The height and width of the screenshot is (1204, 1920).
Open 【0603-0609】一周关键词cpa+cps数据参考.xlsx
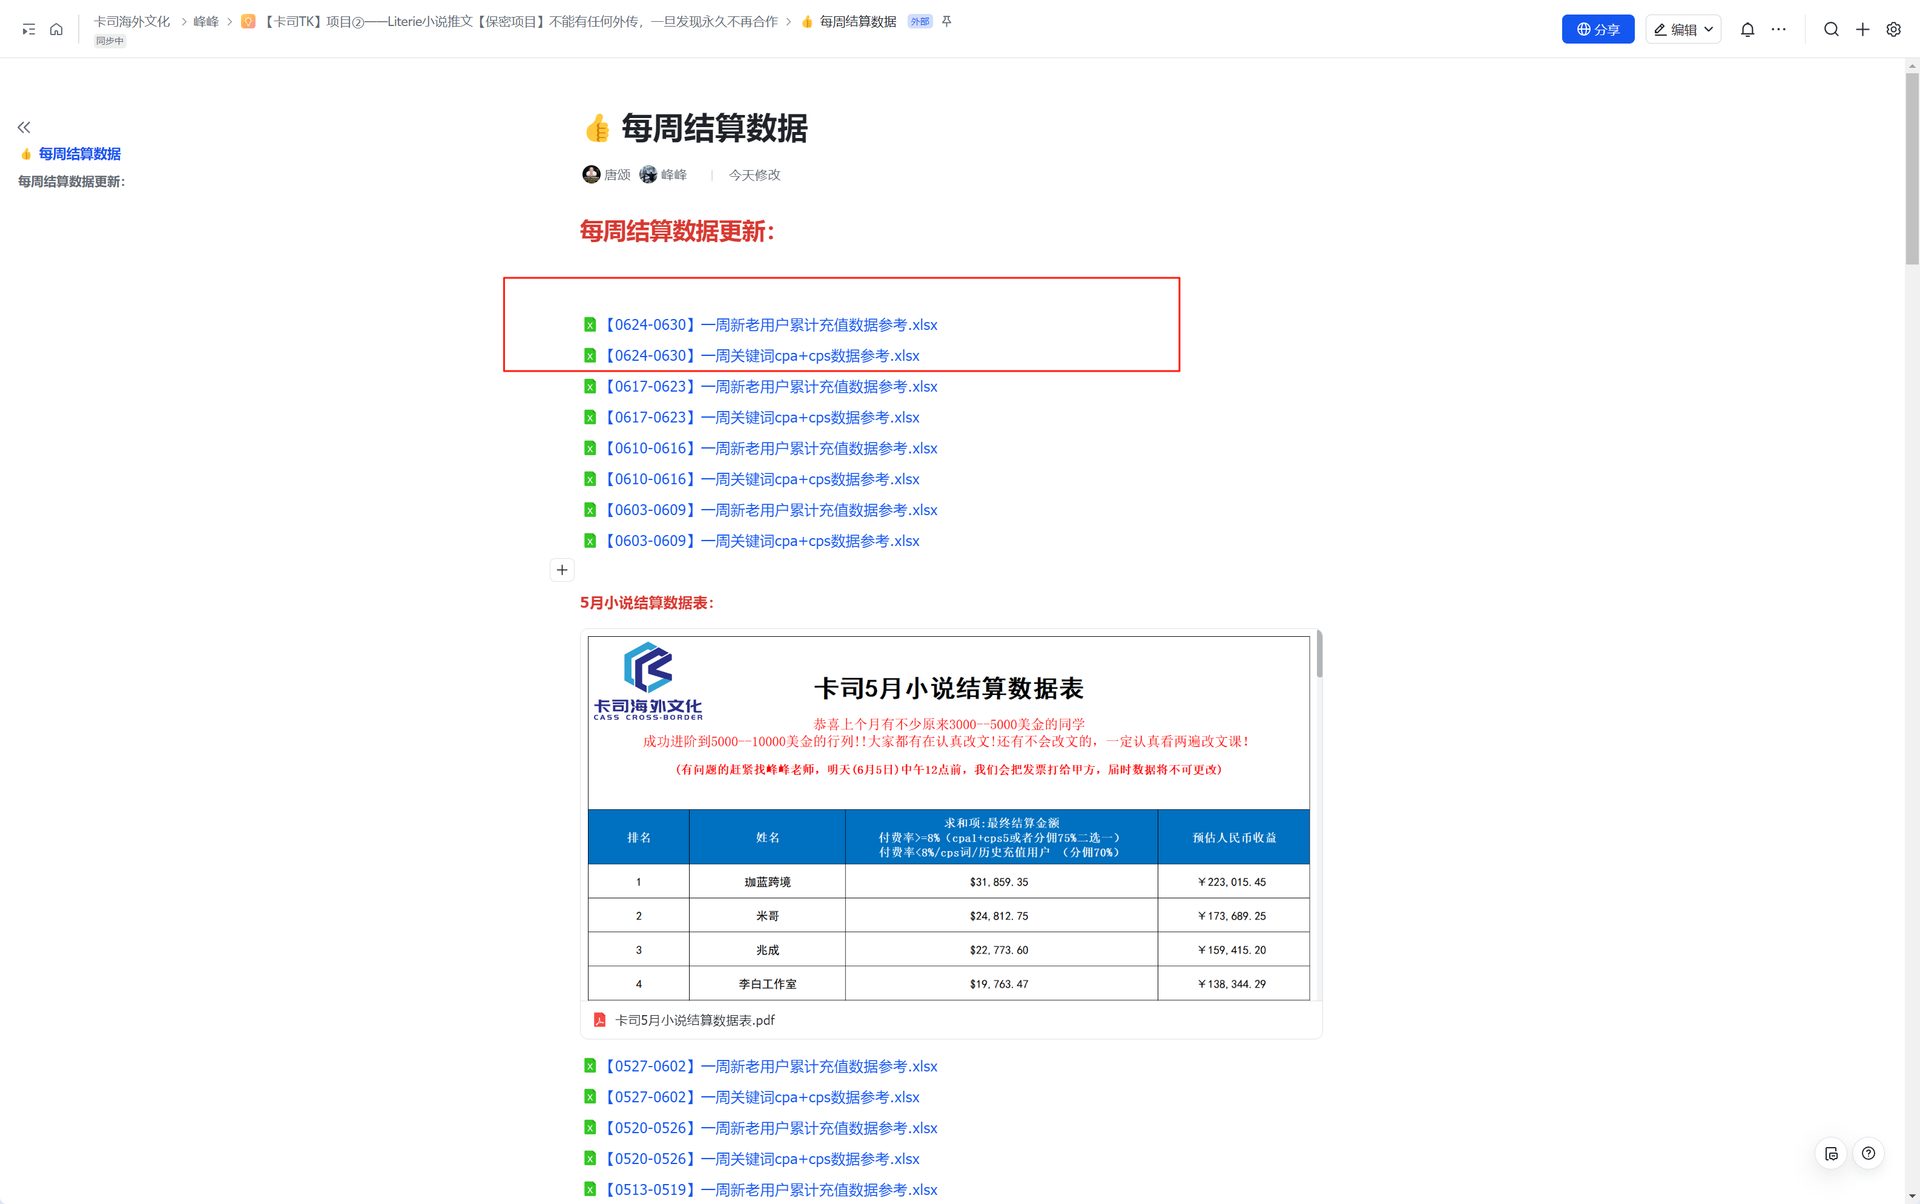pos(761,541)
